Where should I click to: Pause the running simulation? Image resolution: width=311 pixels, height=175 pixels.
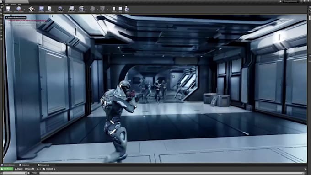[x=114, y=9]
